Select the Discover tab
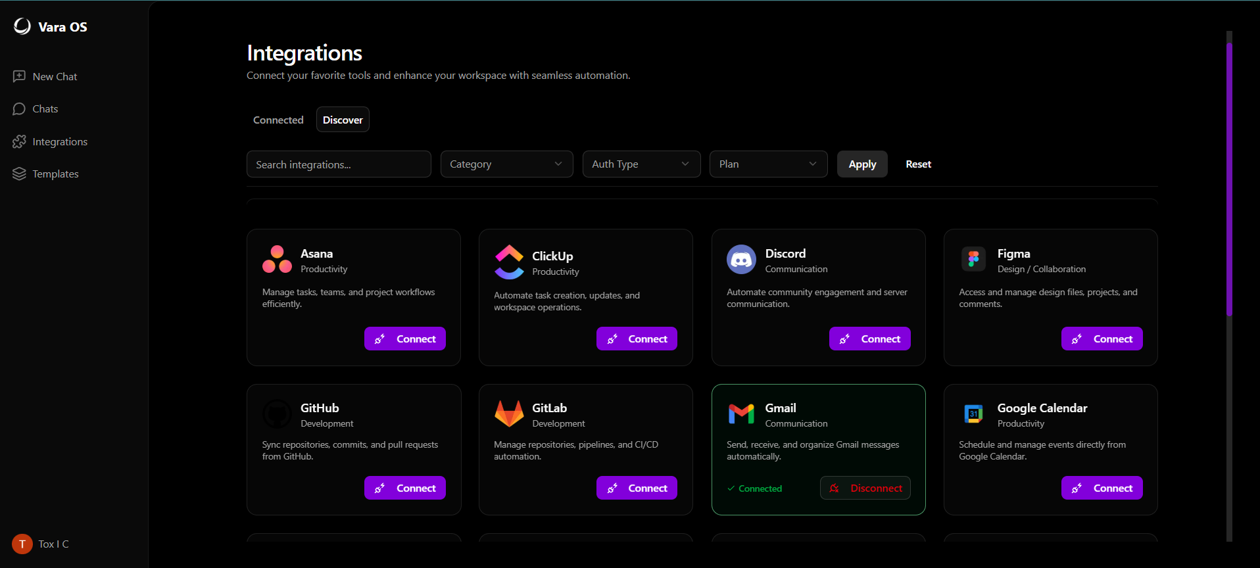This screenshot has width=1260, height=568. [x=343, y=120]
